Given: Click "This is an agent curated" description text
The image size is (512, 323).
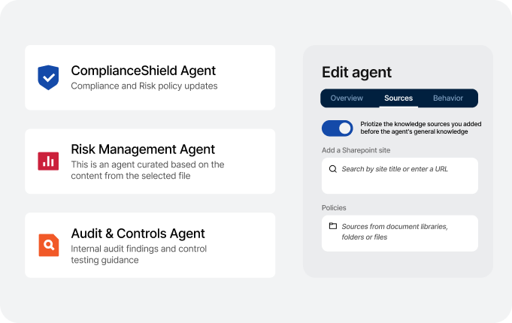Looking at the screenshot, I should pyautogui.click(x=147, y=170).
